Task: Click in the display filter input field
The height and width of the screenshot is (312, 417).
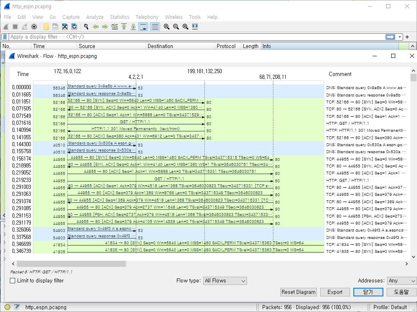Action: point(197,37)
